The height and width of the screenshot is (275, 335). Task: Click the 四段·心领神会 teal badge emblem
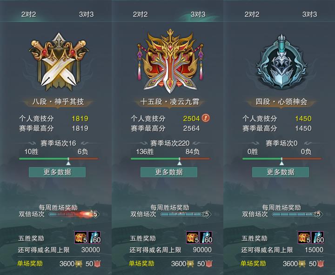pos(281,61)
